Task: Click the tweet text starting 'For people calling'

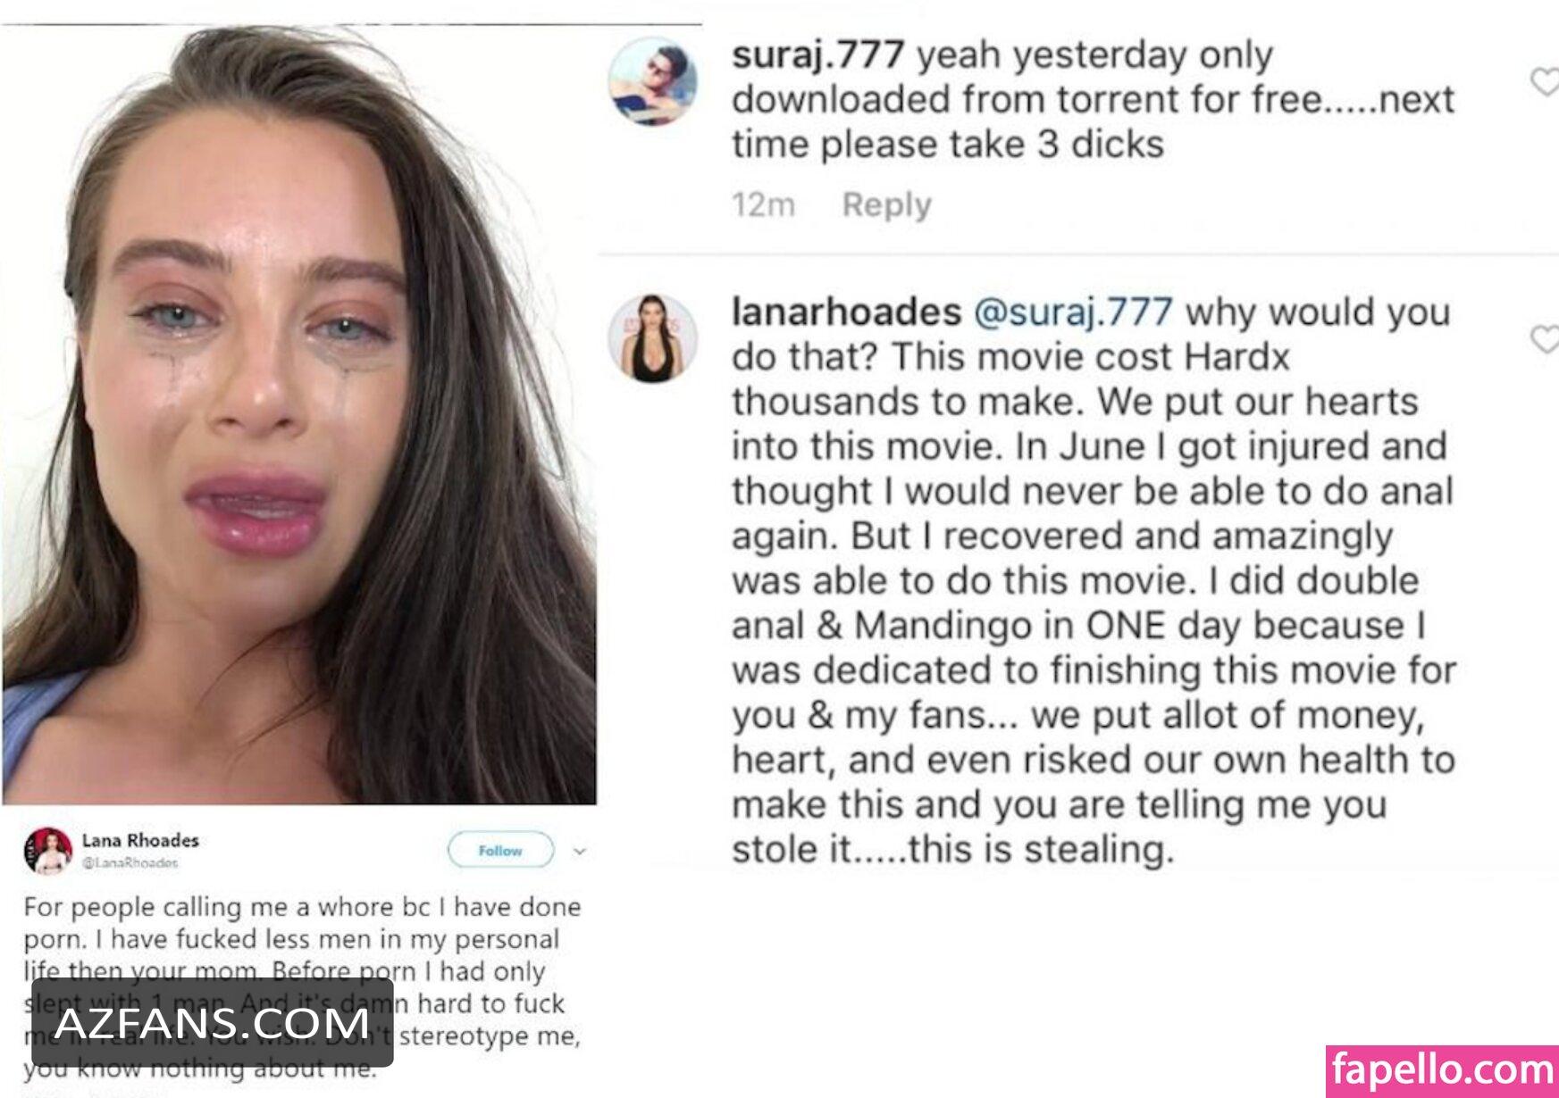Action: point(302,986)
